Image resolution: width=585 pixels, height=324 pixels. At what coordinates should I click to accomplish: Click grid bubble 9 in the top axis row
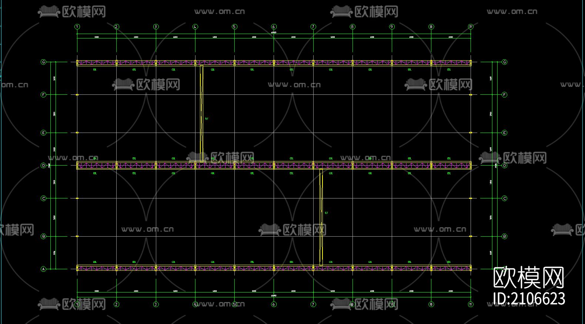pyautogui.click(x=392, y=27)
